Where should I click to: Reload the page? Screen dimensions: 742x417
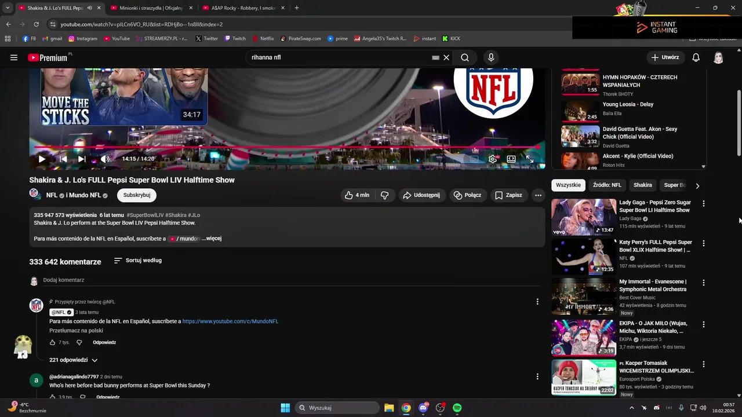36,24
